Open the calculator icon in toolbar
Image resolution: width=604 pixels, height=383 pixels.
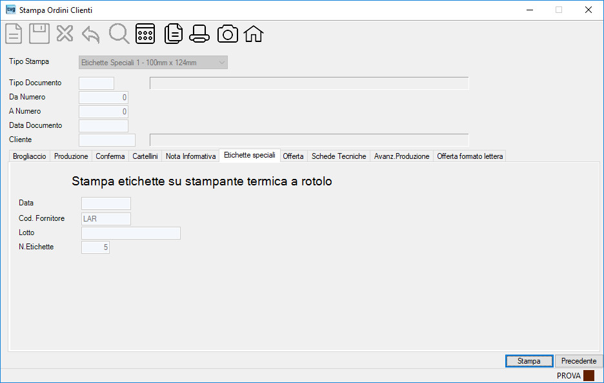click(x=145, y=34)
